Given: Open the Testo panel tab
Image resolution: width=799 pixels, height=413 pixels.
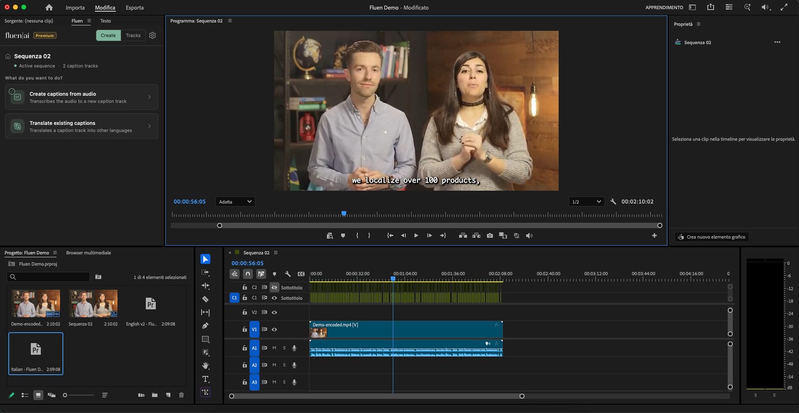Looking at the screenshot, I should 105,21.
